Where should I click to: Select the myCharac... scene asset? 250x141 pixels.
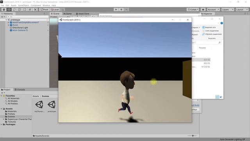click(x=39, y=106)
